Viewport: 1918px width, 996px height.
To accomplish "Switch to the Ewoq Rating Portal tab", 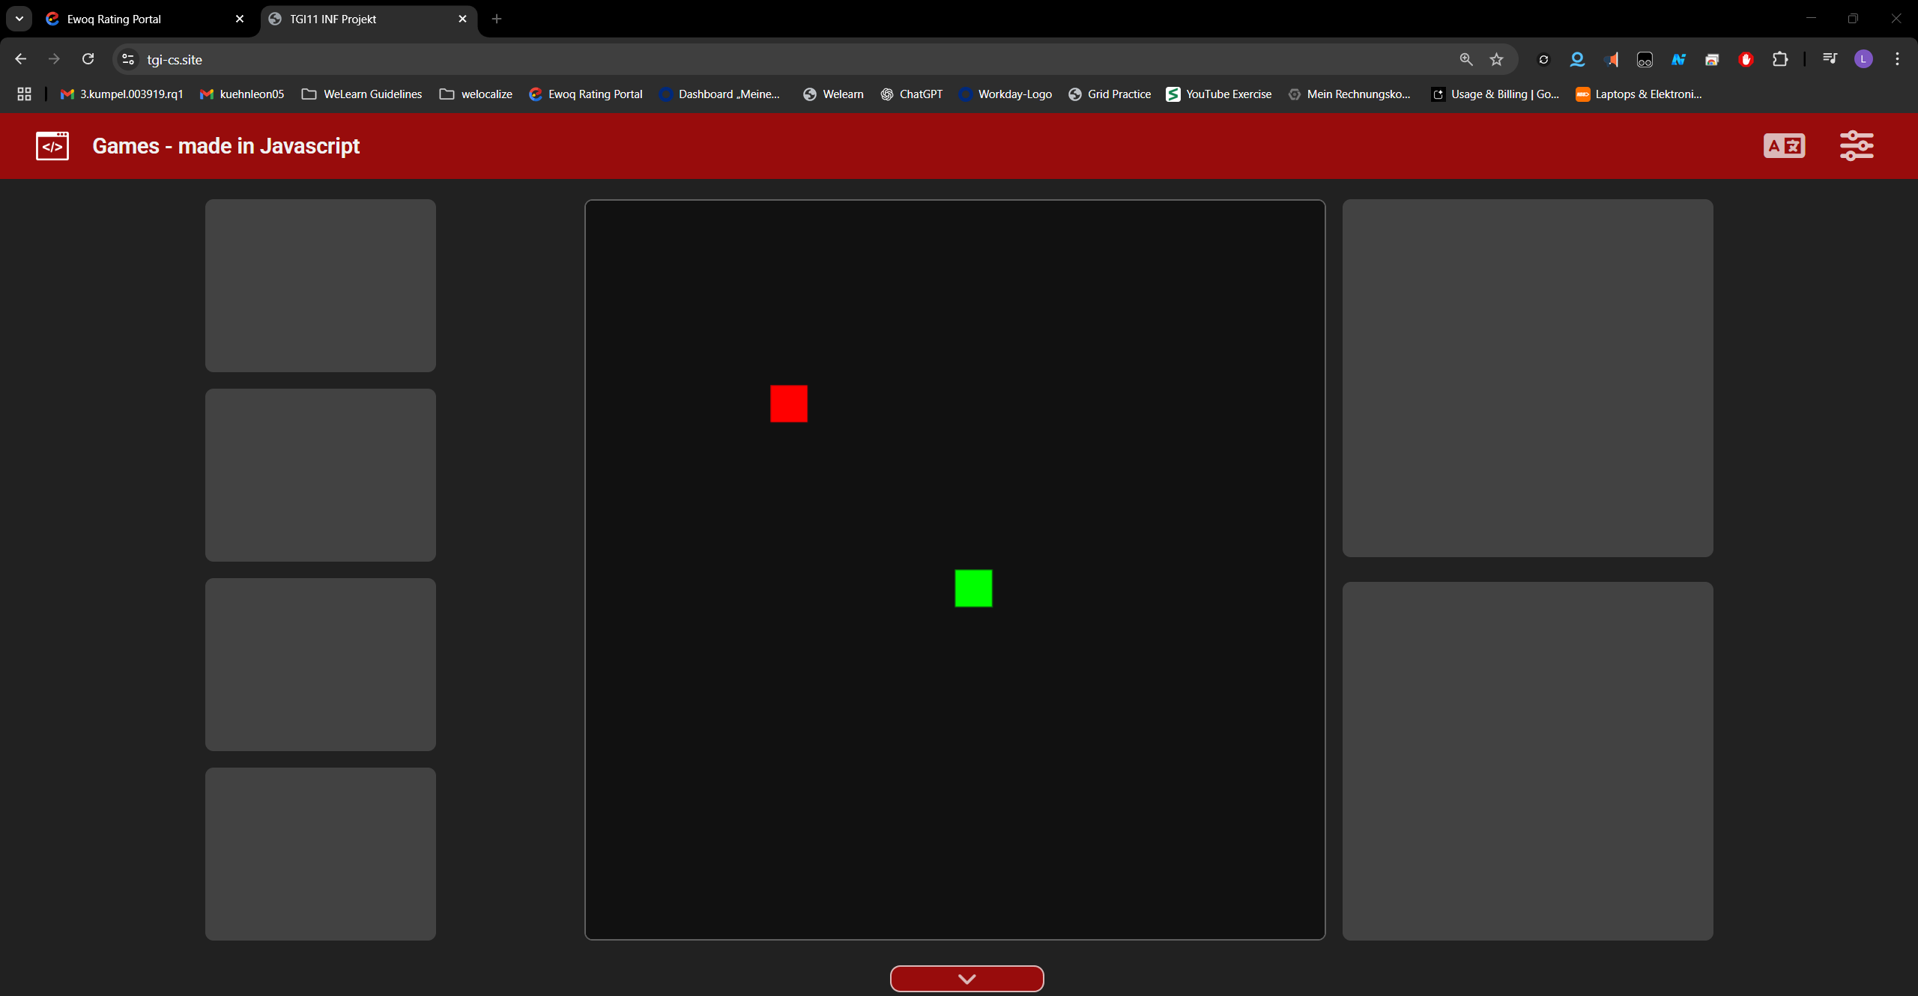I will click(x=114, y=19).
